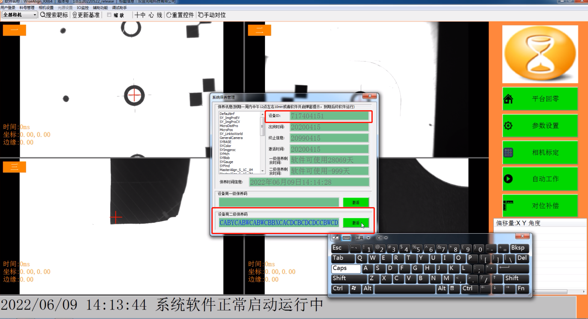Switch on-screen keyboard to handwriting mode
This screenshot has height=319, width=588.
335,238
